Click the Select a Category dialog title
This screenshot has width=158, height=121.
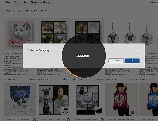(39, 50)
